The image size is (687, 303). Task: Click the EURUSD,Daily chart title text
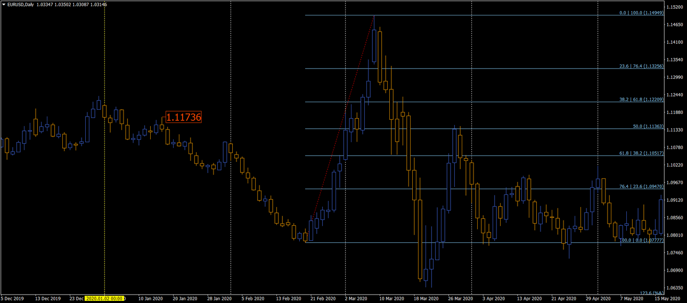coord(20,4)
